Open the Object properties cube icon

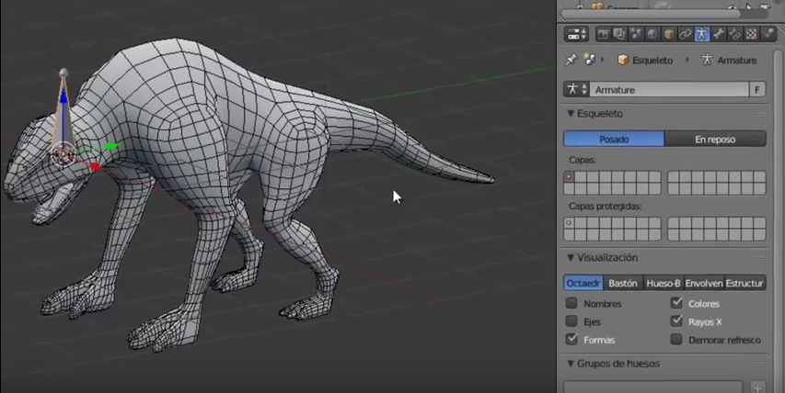(669, 34)
